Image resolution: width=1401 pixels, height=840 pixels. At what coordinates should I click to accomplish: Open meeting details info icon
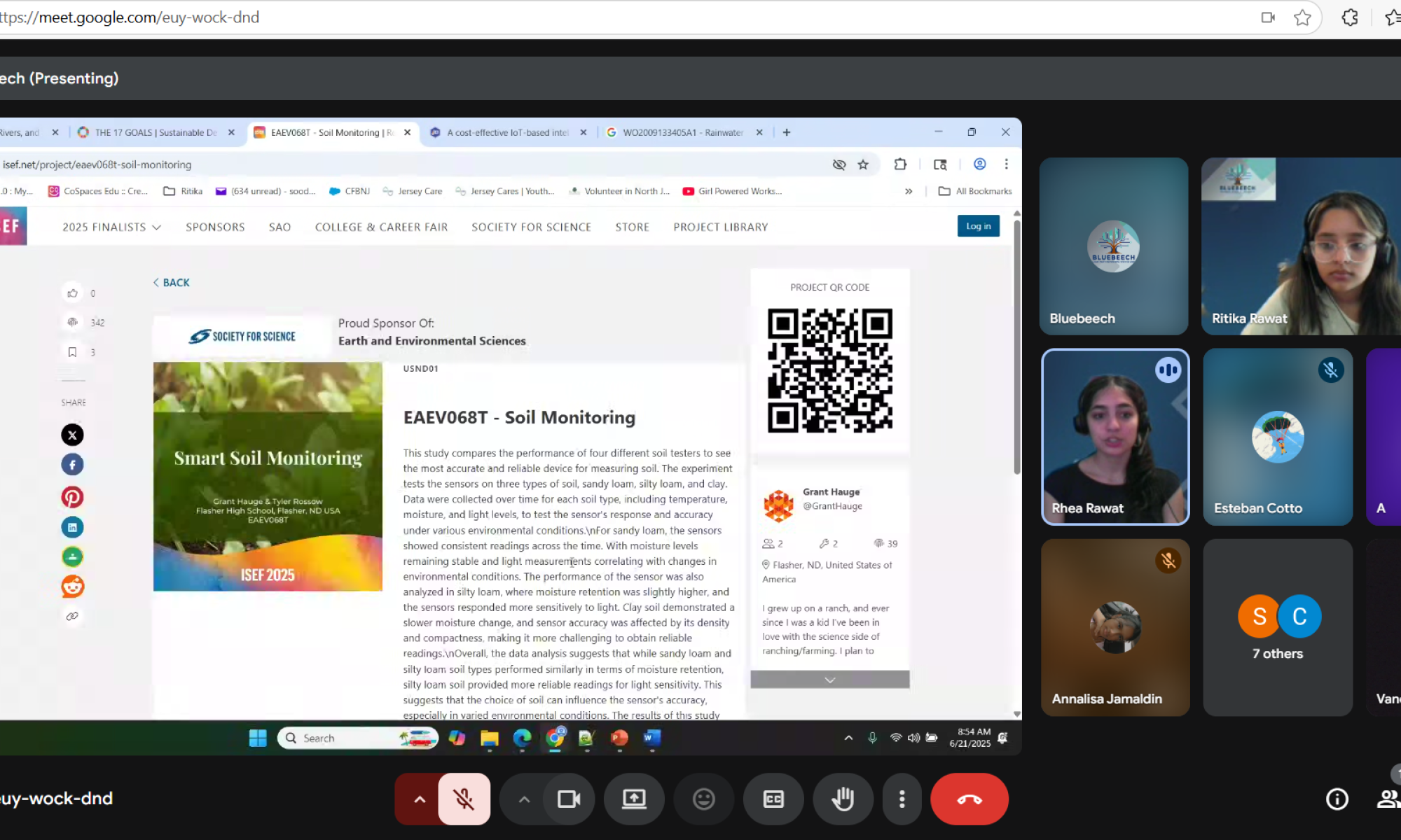click(1337, 799)
